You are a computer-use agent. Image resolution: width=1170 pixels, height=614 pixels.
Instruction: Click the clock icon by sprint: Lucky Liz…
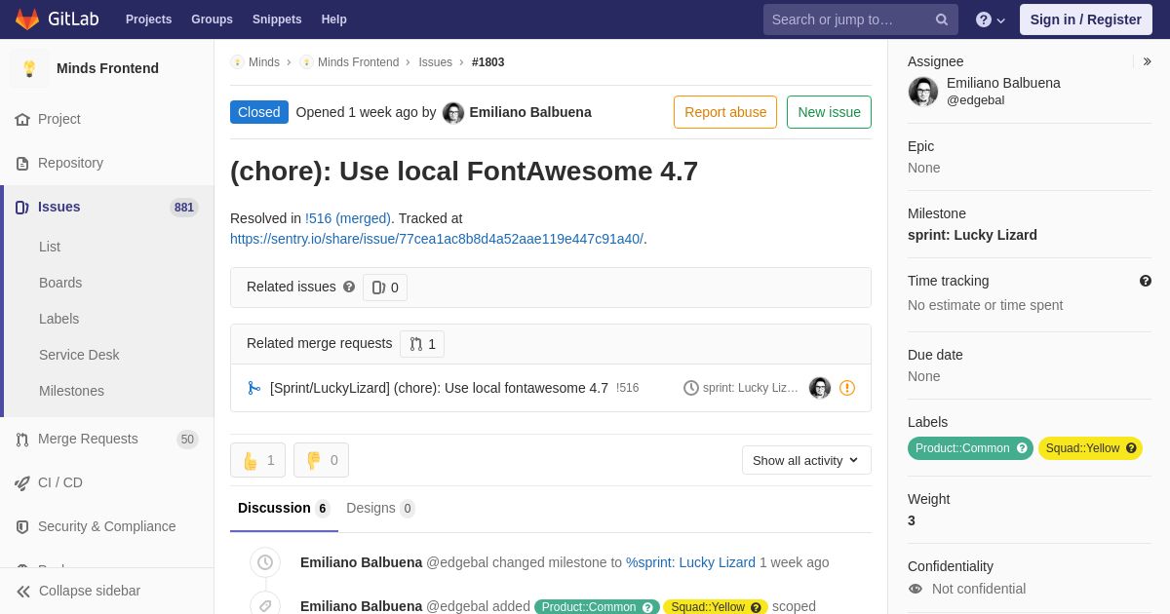click(691, 388)
